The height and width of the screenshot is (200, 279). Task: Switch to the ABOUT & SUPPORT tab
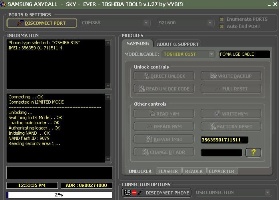pyautogui.click(x=177, y=44)
